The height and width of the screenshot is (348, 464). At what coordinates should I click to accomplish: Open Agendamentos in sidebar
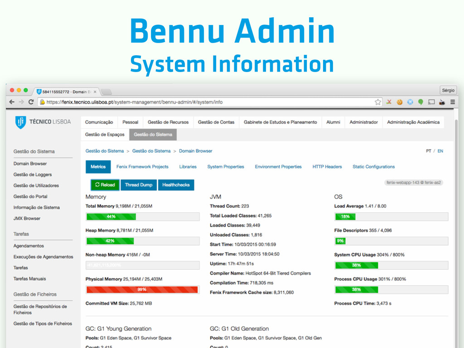pos(29,246)
